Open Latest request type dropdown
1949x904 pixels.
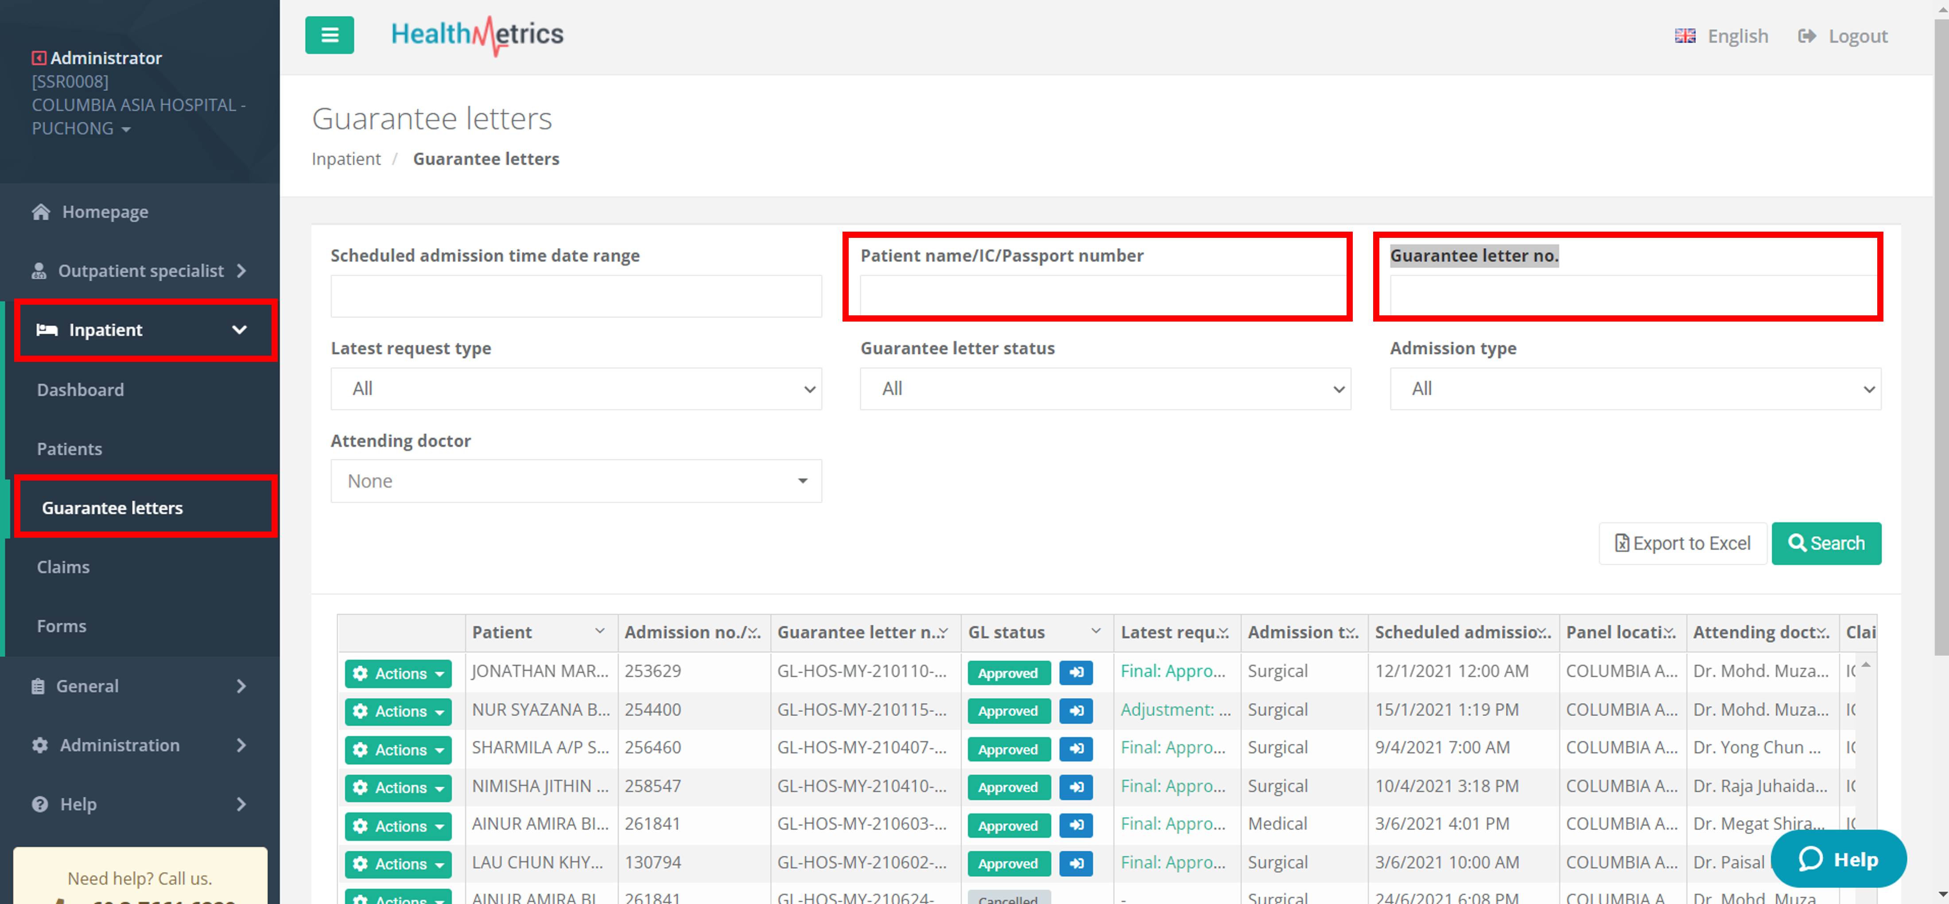(x=576, y=389)
